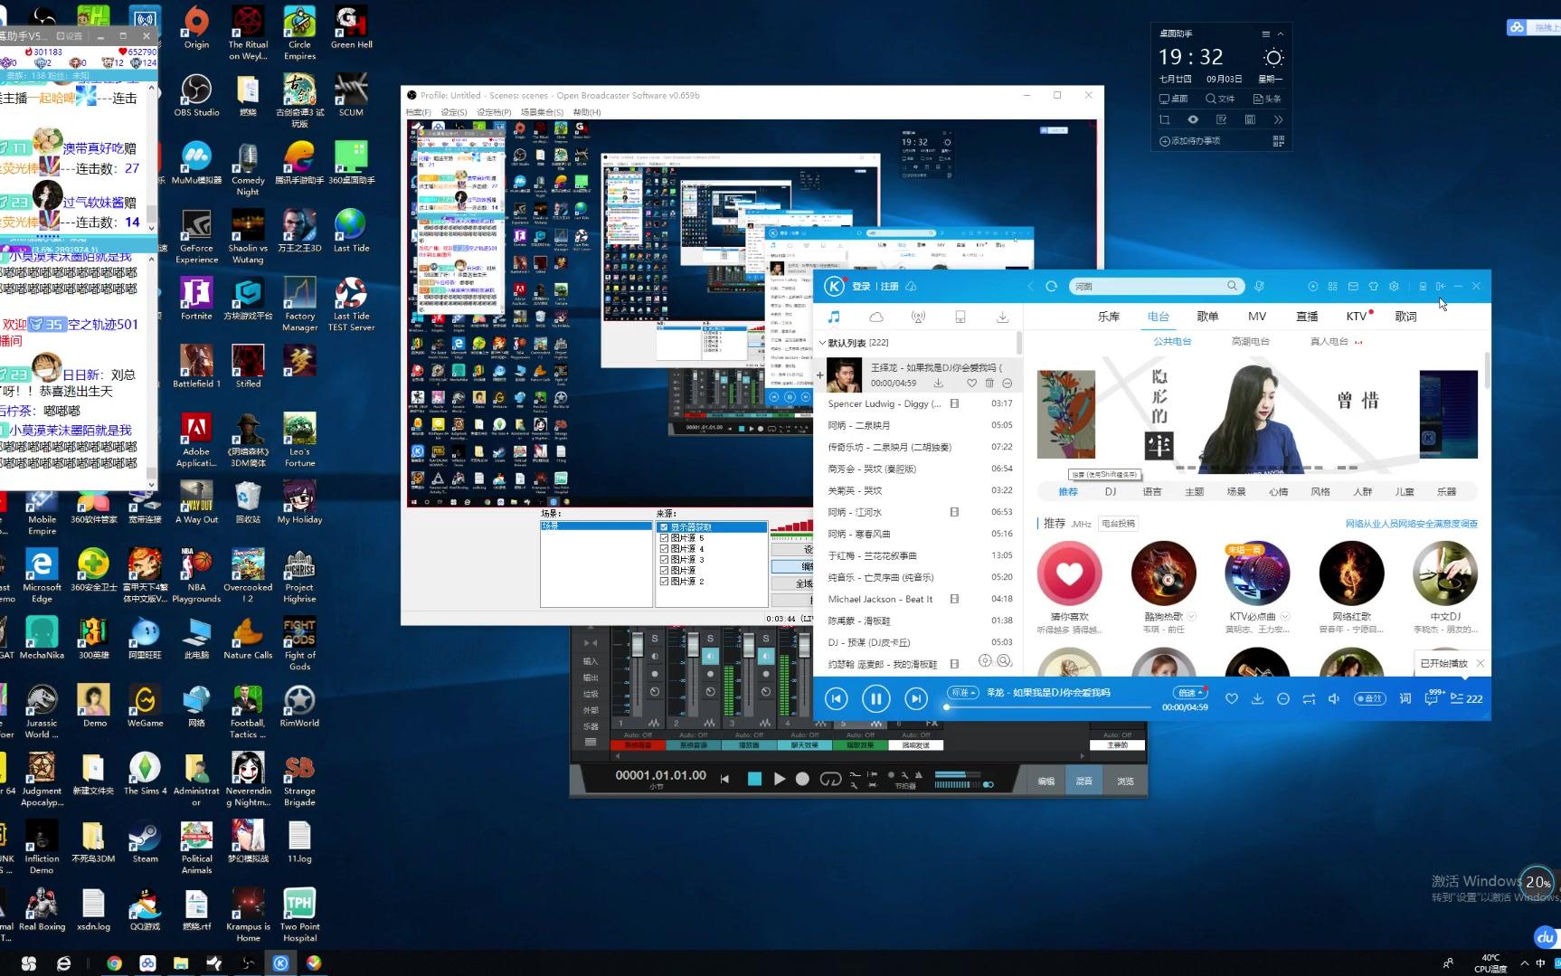The height and width of the screenshot is (976, 1561).
Task: Select the 高潮电台 sub-tab
Action: click(x=1250, y=342)
